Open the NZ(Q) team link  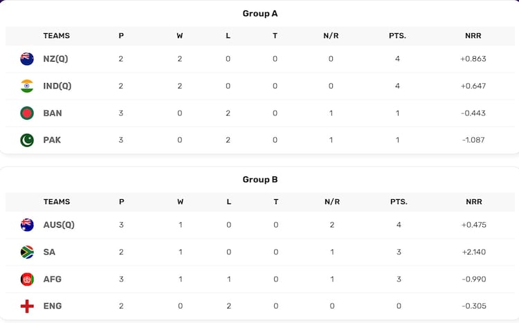(55, 59)
